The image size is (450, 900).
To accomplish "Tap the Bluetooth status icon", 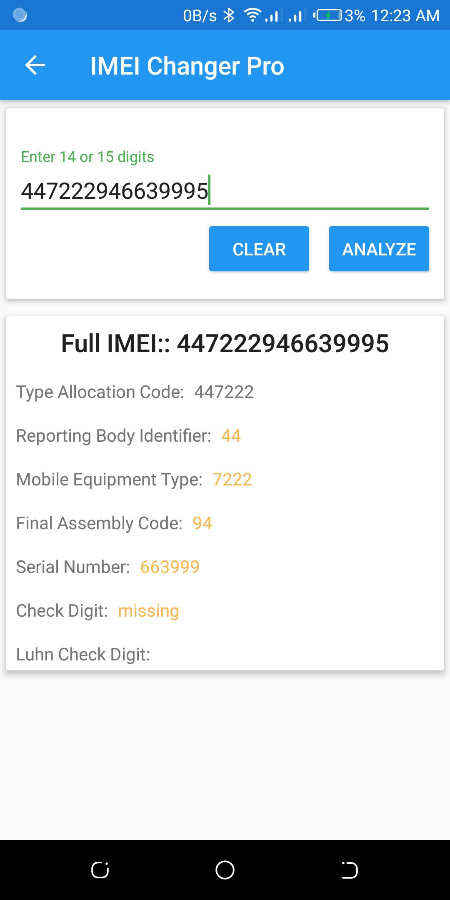I will coord(229,16).
